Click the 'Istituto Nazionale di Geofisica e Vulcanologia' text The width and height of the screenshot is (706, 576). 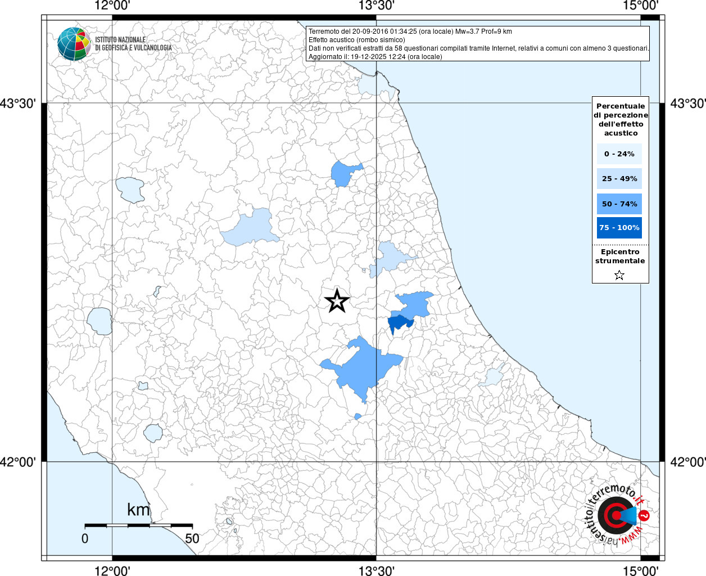[133, 44]
